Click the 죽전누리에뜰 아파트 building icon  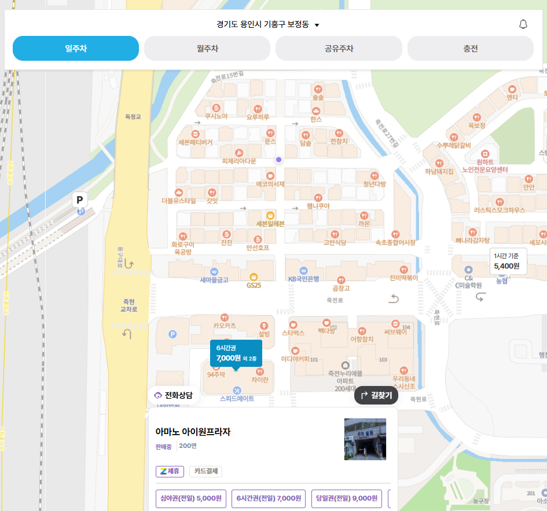coord(346,365)
